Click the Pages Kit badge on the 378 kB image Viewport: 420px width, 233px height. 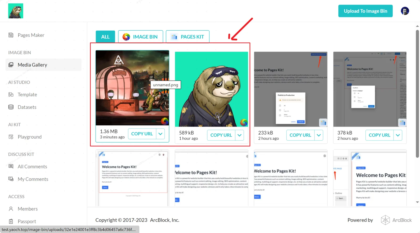point(402,122)
